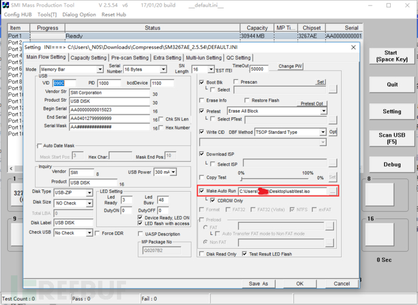Image resolution: width=418 pixels, height=305 pixels.
Task: Enable the Hex Number checkbox
Action: click(161, 128)
